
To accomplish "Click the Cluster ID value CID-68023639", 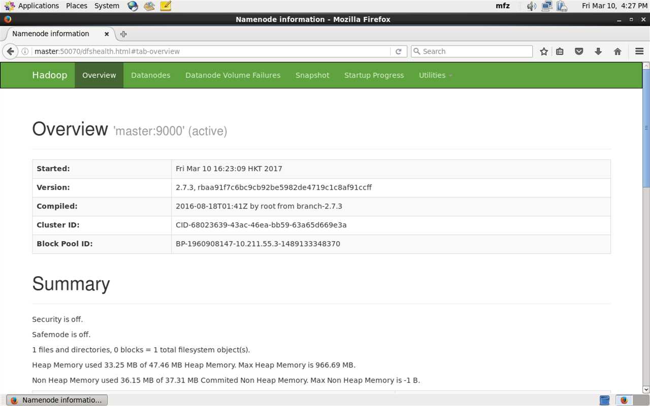I will [x=261, y=225].
